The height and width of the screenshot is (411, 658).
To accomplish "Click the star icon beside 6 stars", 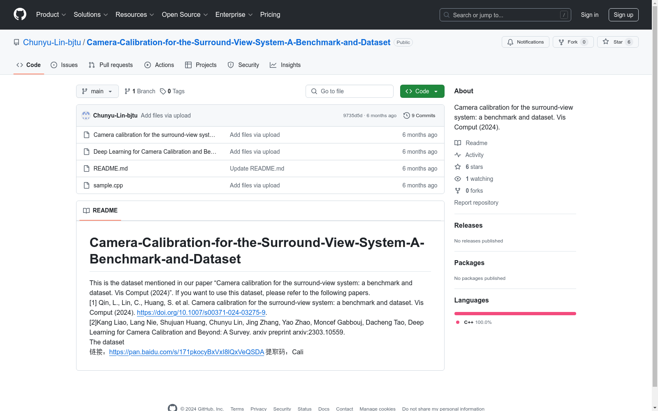I will 458,167.
